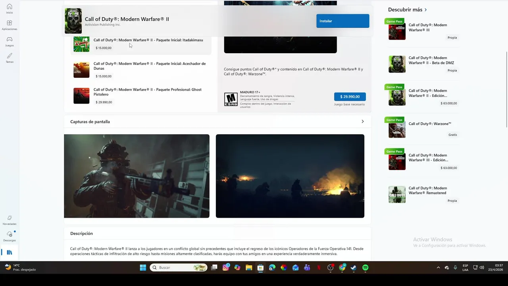Open the ESP LAA language switcher

465,268
